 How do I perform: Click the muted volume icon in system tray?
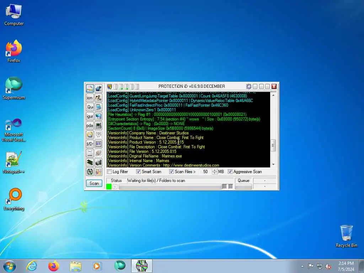(328, 266)
